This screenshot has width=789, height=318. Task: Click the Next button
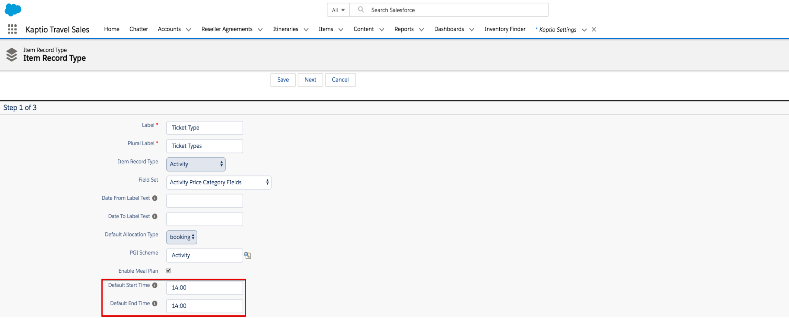click(310, 80)
